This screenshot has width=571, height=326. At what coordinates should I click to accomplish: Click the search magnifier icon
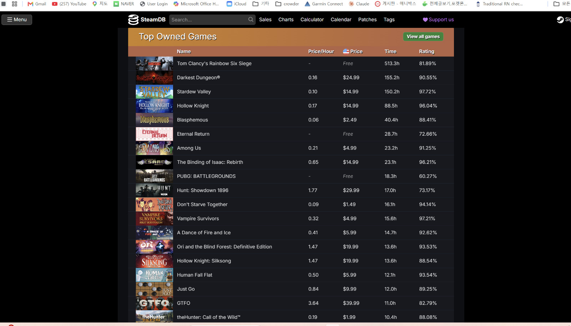point(251,20)
